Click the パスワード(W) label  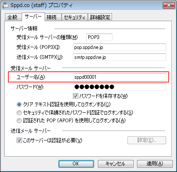coord(30,87)
